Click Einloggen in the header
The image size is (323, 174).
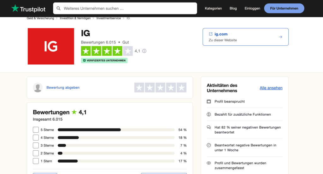point(252,9)
